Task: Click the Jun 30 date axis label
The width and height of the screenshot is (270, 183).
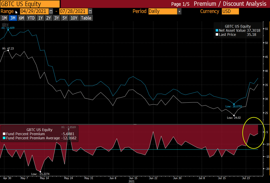Action: click(177, 178)
